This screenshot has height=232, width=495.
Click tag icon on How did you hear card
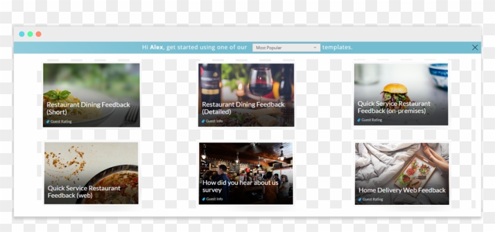pos(204,199)
